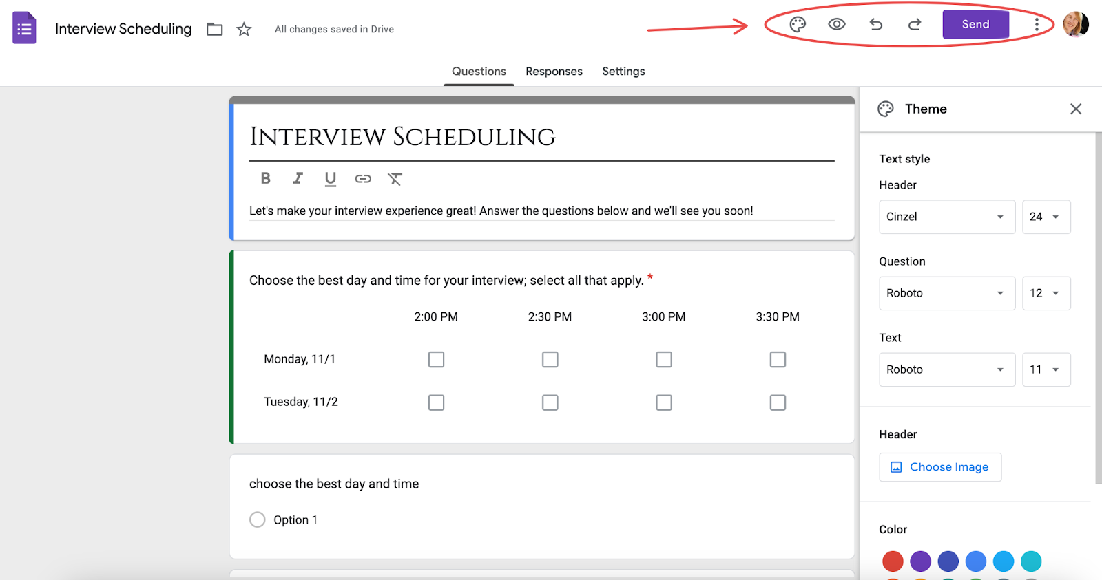Select the Option 1 radio button
The height and width of the screenshot is (580, 1102).
(258, 519)
